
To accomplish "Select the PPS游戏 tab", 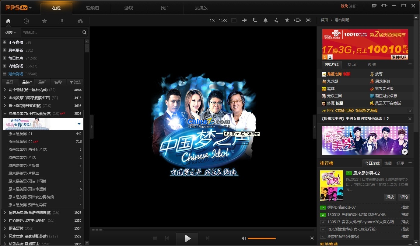I will point(331,65).
